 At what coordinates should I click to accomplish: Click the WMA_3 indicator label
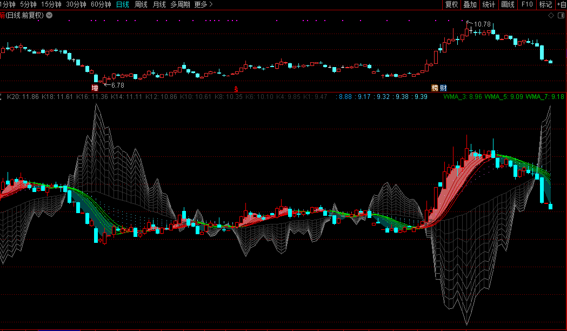coord(462,97)
